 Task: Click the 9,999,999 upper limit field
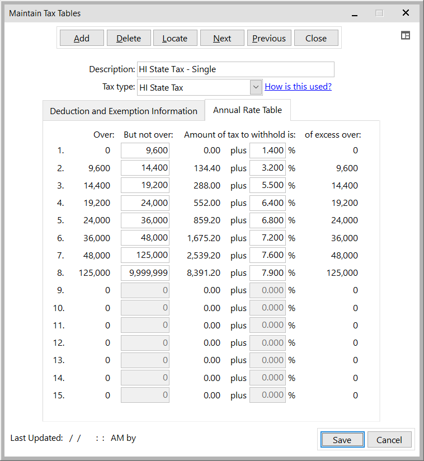145,273
